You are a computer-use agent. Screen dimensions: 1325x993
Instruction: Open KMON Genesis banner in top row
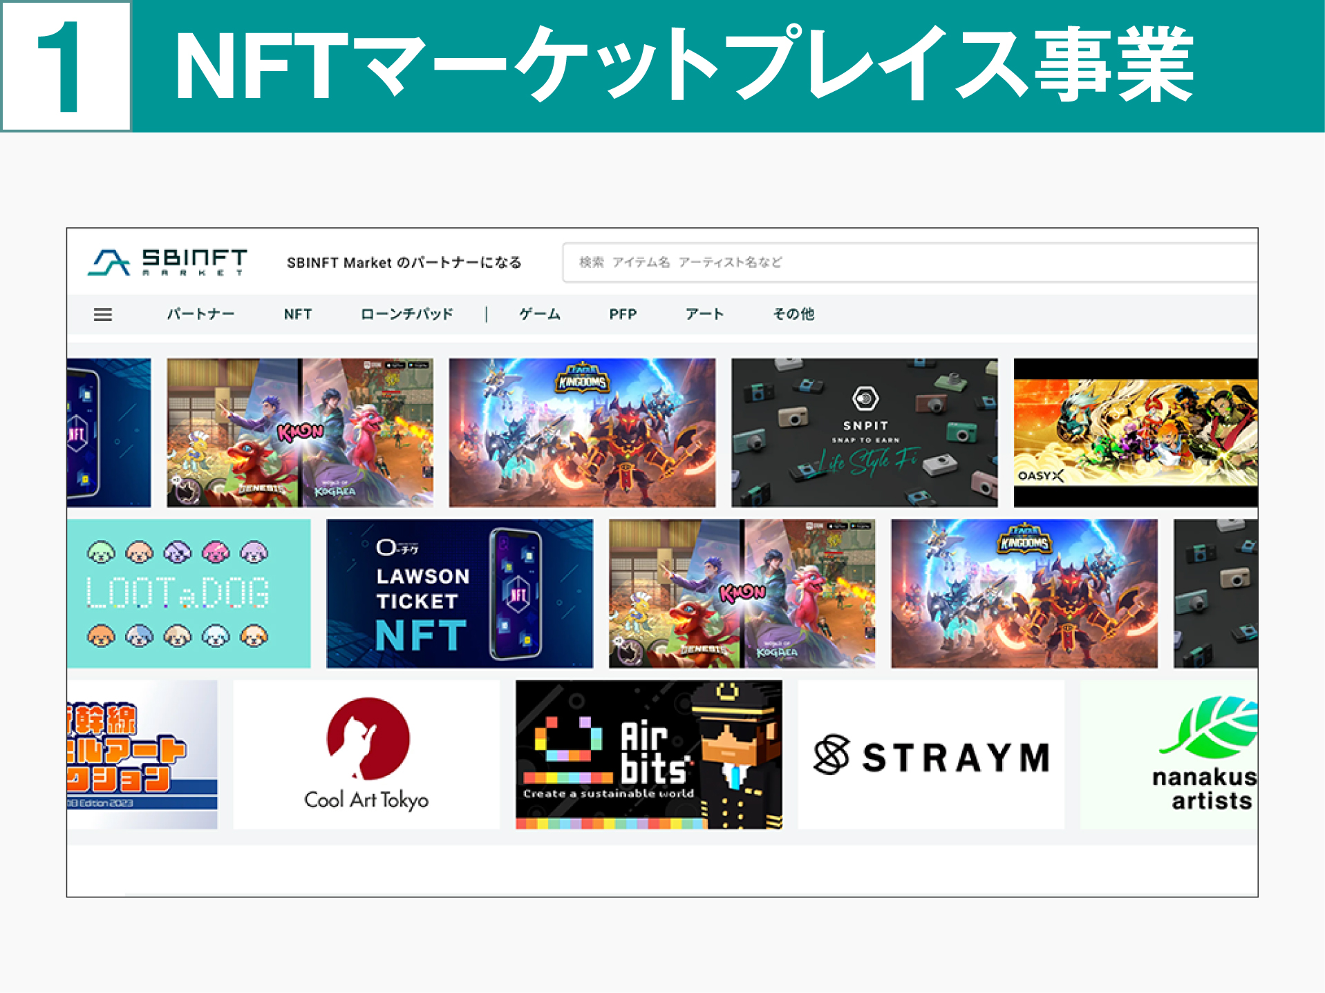[300, 433]
